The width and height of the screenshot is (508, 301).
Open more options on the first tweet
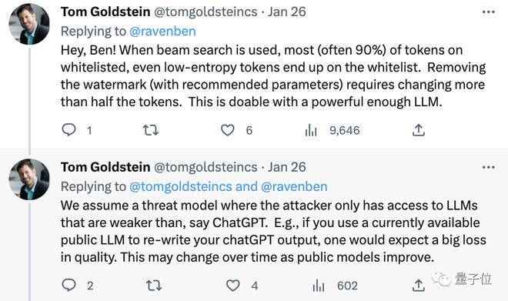tap(489, 12)
